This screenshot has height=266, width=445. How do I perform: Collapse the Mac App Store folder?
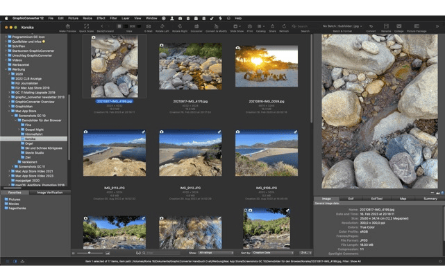tap(9, 111)
